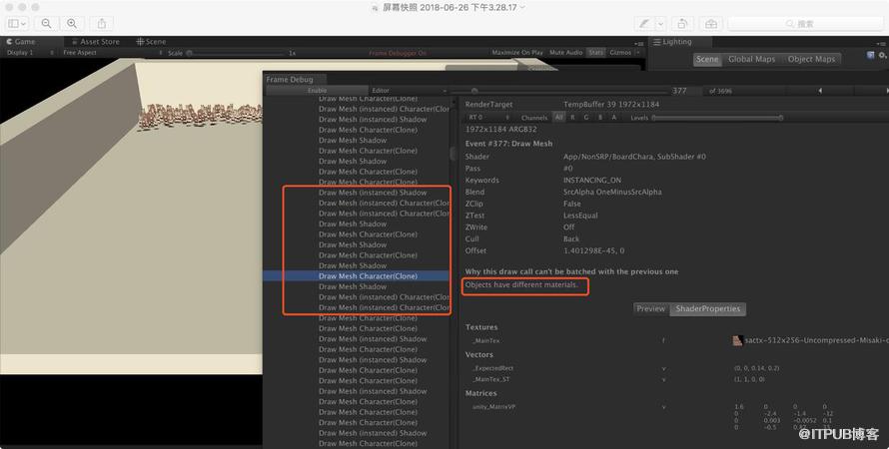Screen dimensions: 889x449
Task: Click the 'of 3696' event count text
Action: [x=720, y=91]
